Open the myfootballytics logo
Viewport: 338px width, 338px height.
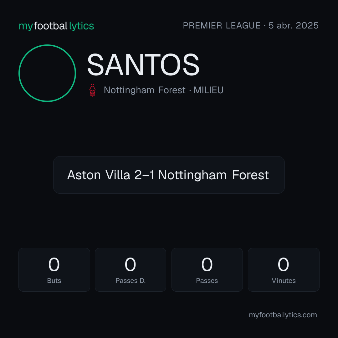(x=56, y=26)
